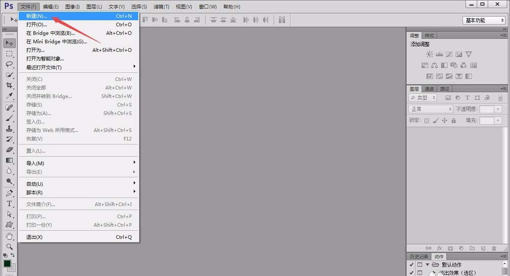This screenshot has width=510, height=276.
Task: Select the Lasso tool
Action: pos(9,64)
